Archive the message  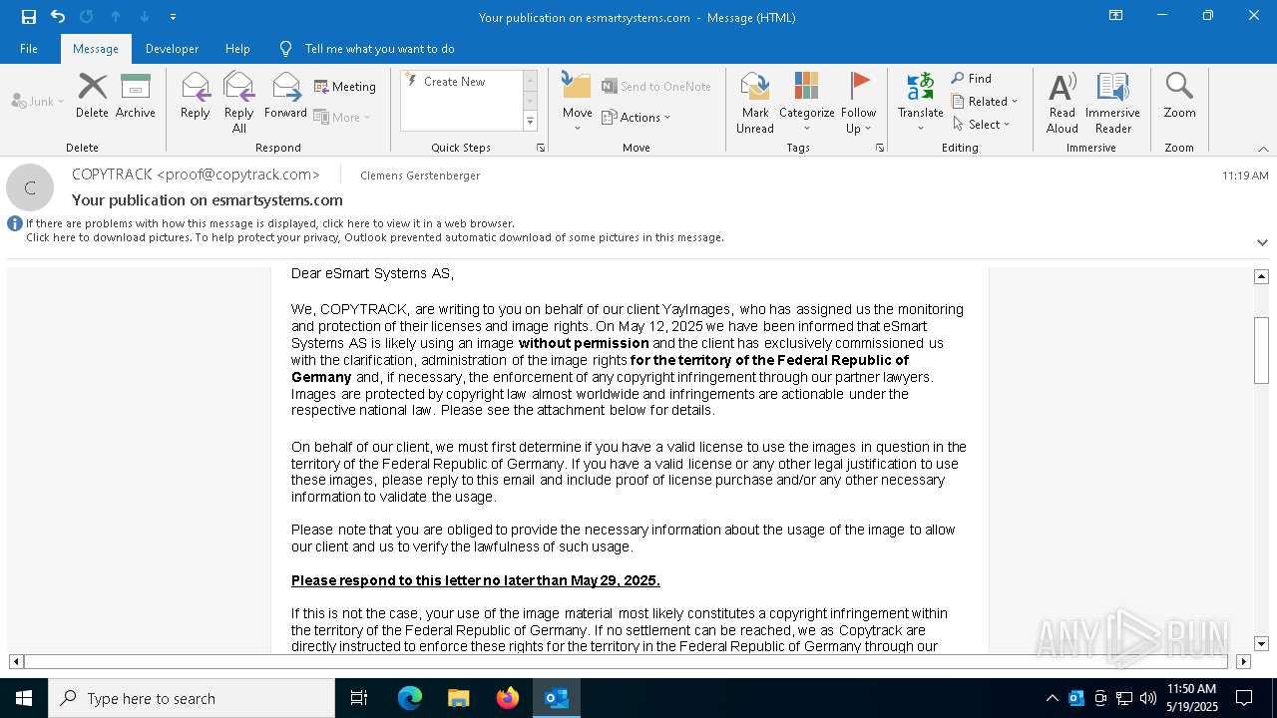[x=136, y=97]
